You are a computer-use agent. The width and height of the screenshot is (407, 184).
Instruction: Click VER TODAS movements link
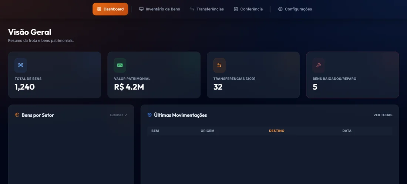[x=383, y=115]
